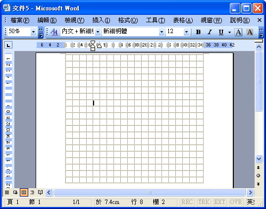Go to next page button
266x209 pixels.
259,184
